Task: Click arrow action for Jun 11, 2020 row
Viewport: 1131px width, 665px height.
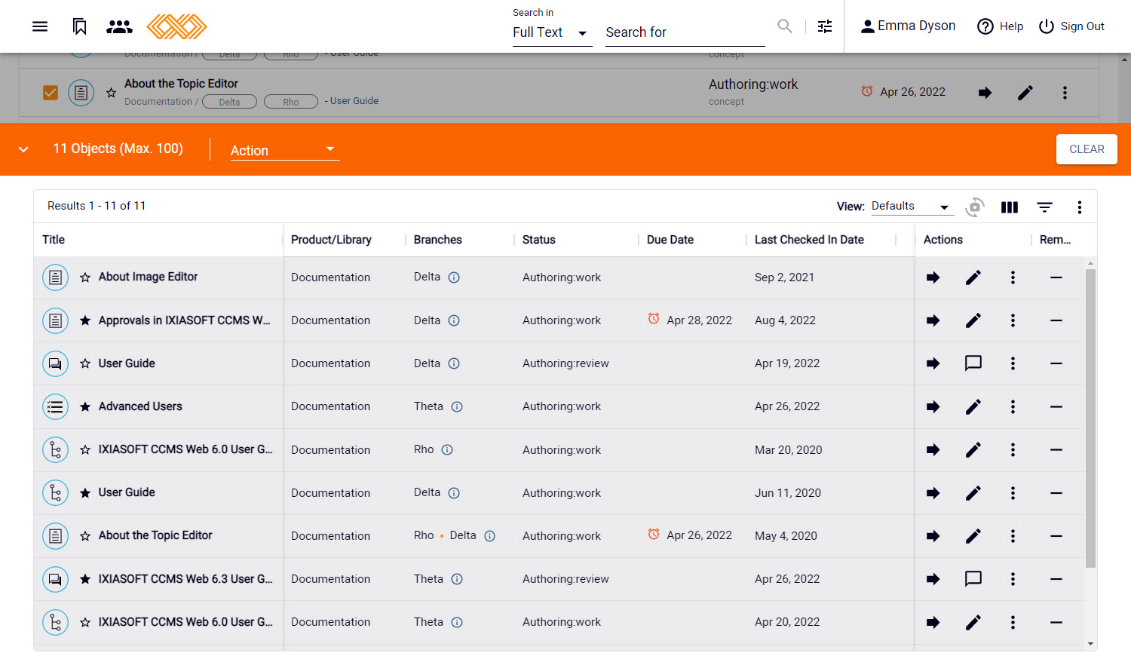Action: click(933, 493)
